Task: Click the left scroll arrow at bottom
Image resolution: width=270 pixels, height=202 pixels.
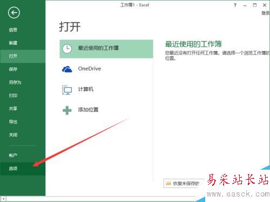Action: click(3, 199)
